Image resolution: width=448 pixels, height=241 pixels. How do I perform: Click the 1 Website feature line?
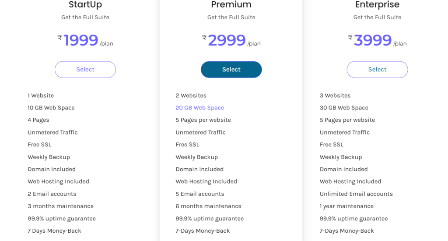[41, 96]
